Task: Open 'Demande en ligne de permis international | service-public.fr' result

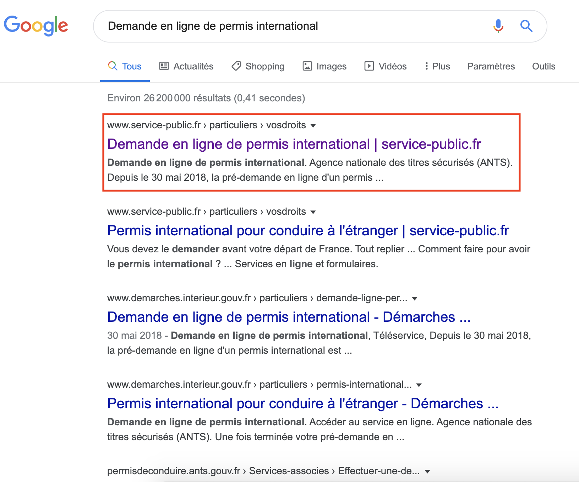Action: click(x=294, y=144)
